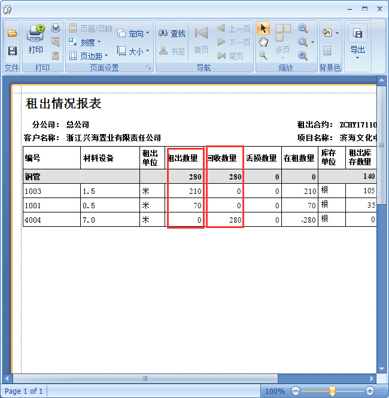The height and width of the screenshot is (398, 389).
Task: Save document using floppy disk icon
Action: (x=12, y=51)
